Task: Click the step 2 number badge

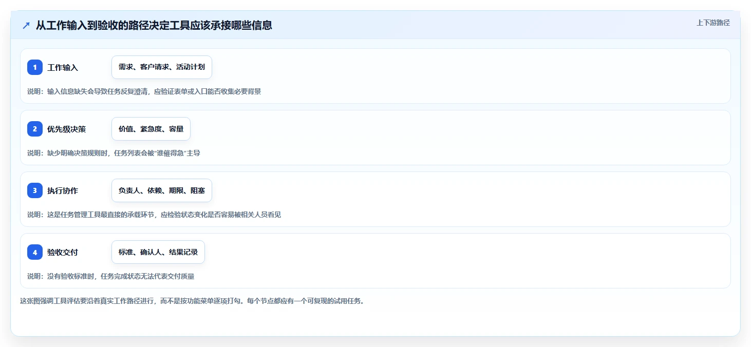Action: click(x=35, y=129)
